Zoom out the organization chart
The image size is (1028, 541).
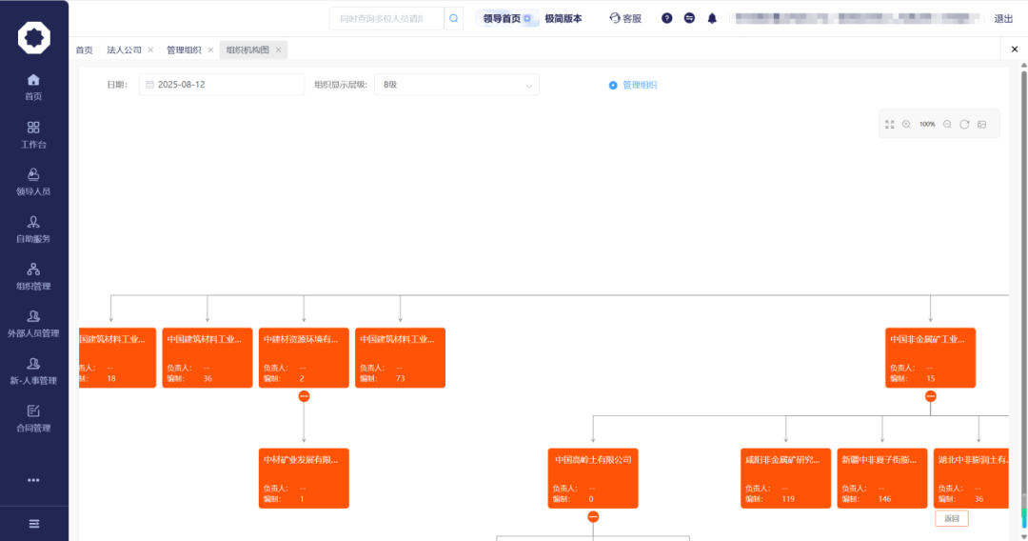point(947,125)
